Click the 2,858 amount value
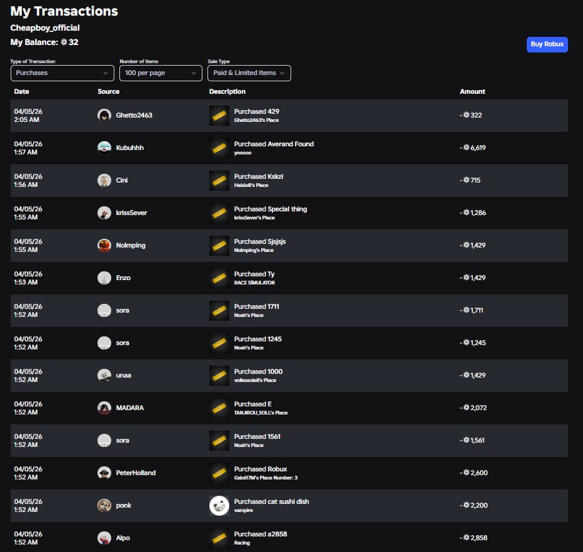The height and width of the screenshot is (552, 583). (x=479, y=538)
